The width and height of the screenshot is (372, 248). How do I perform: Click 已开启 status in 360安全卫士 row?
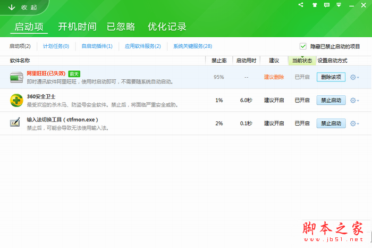coord(302,100)
